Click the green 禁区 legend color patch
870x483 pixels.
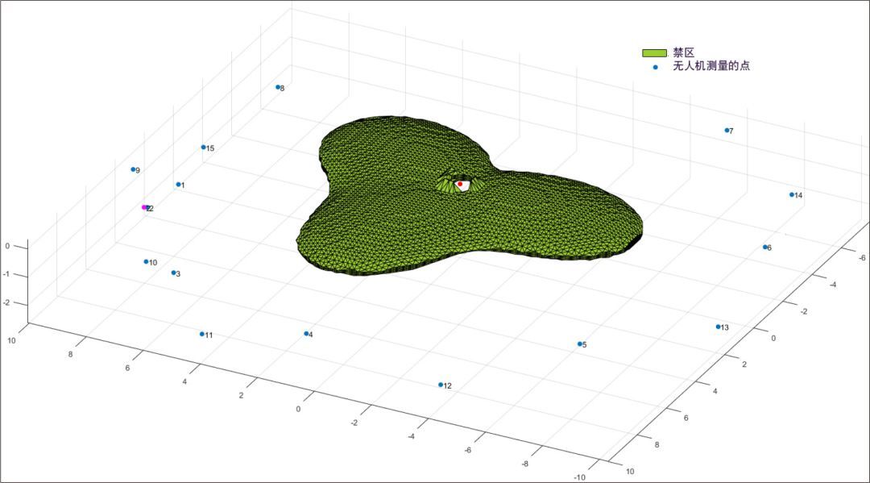655,53
